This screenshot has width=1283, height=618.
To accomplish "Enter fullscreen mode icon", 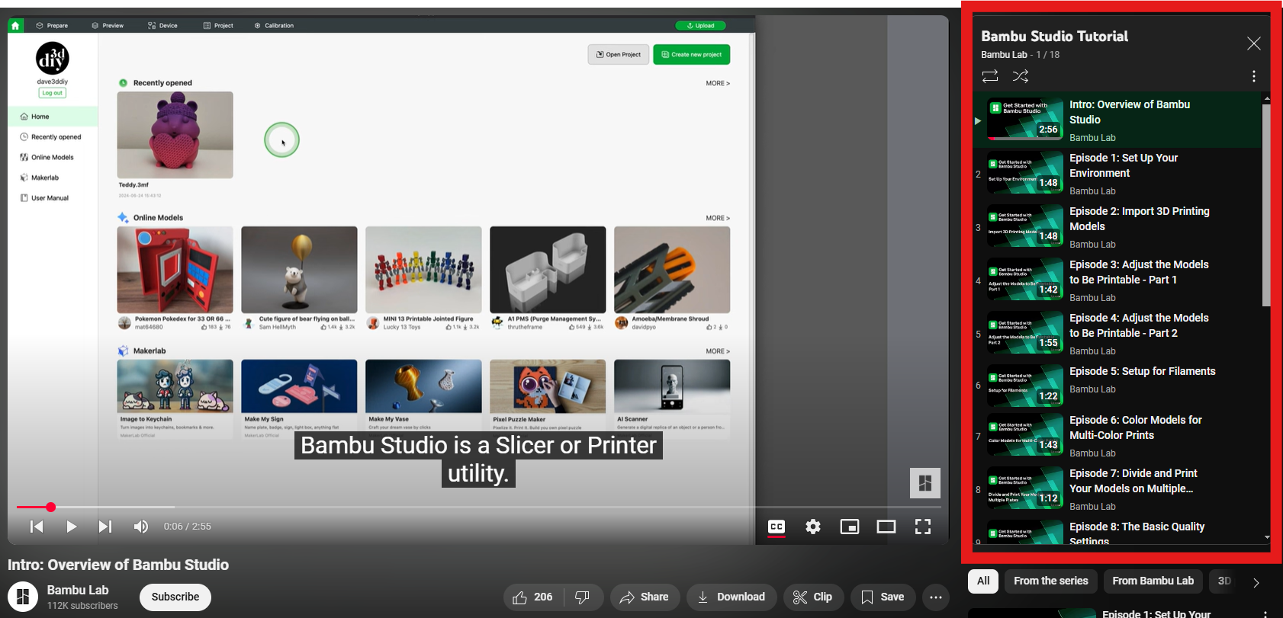I will coord(923,527).
